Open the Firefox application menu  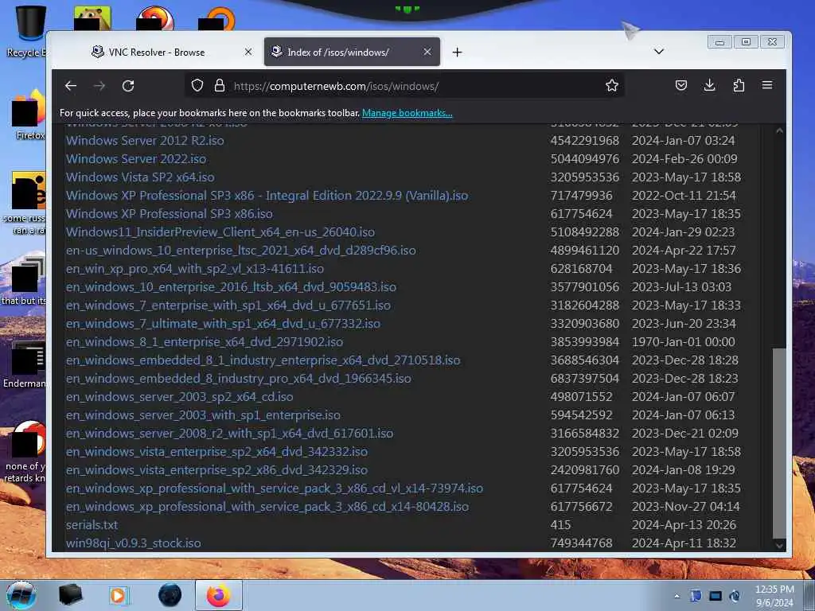coord(767,85)
